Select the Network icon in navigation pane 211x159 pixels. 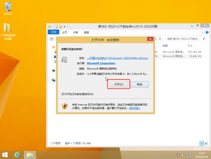click(53, 80)
